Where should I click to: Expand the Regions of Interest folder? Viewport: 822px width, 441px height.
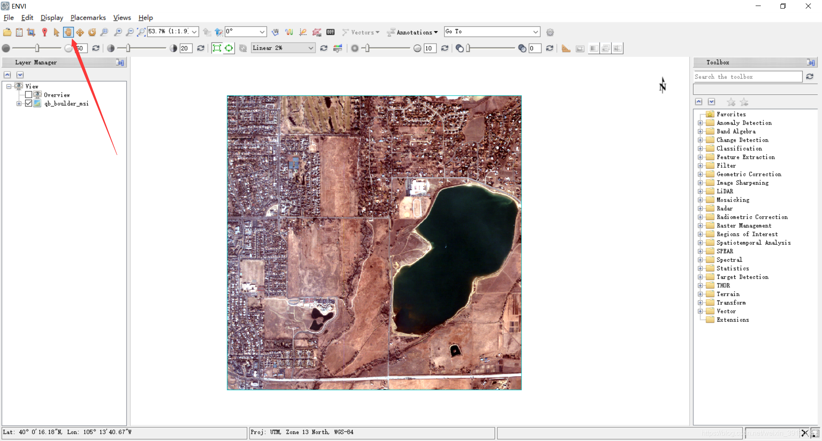(700, 234)
